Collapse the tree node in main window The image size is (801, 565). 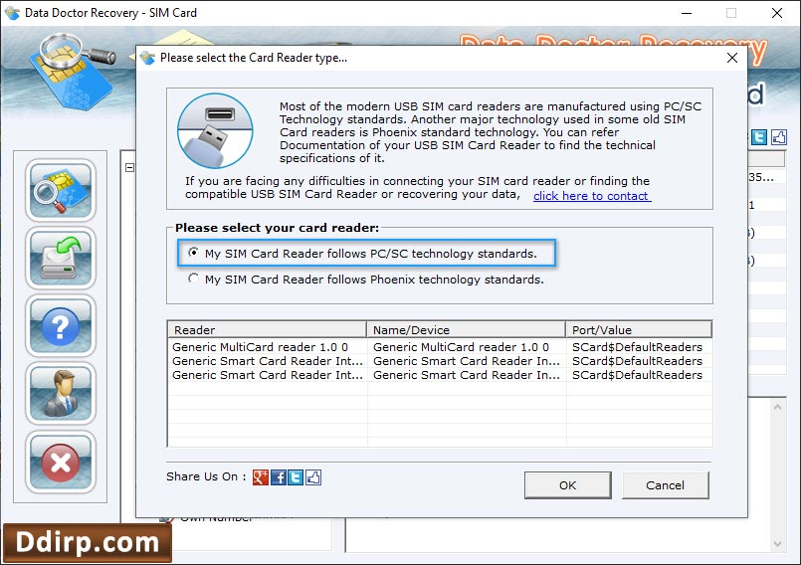tap(129, 167)
